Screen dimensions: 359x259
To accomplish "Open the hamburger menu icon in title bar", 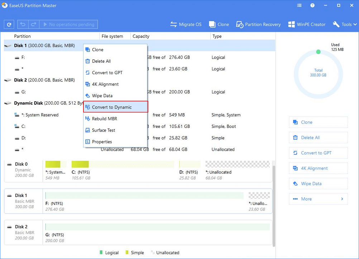I will pyautogui.click(x=299, y=5).
